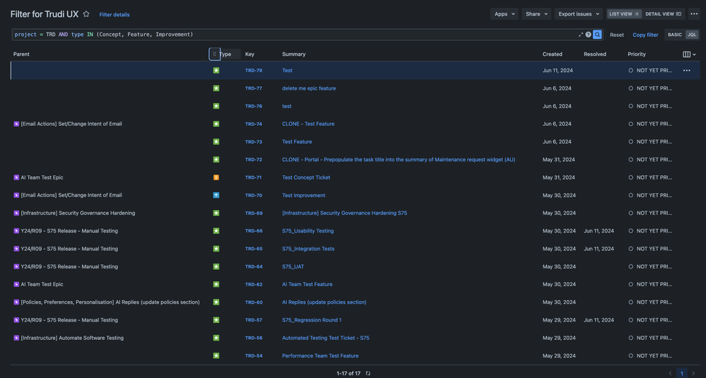706x378 pixels.
Task: Click the 1-17 of 17 results count
Action: pos(348,373)
